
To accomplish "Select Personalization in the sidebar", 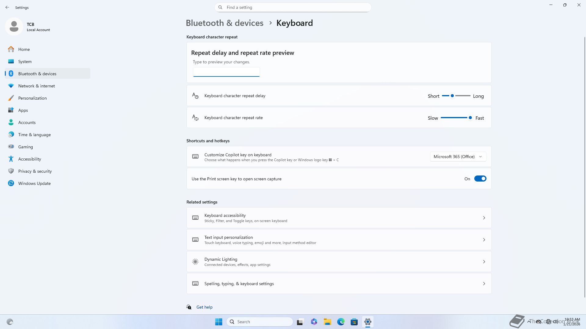I will coord(32,98).
